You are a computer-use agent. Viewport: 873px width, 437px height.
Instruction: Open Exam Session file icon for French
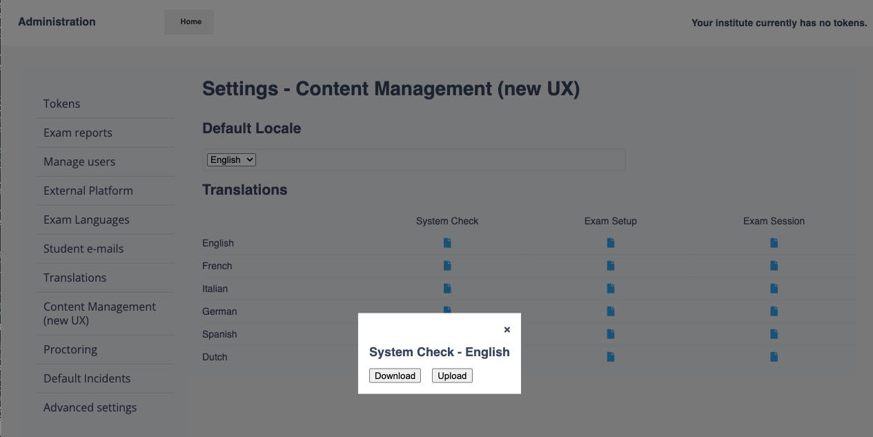click(774, 266)
